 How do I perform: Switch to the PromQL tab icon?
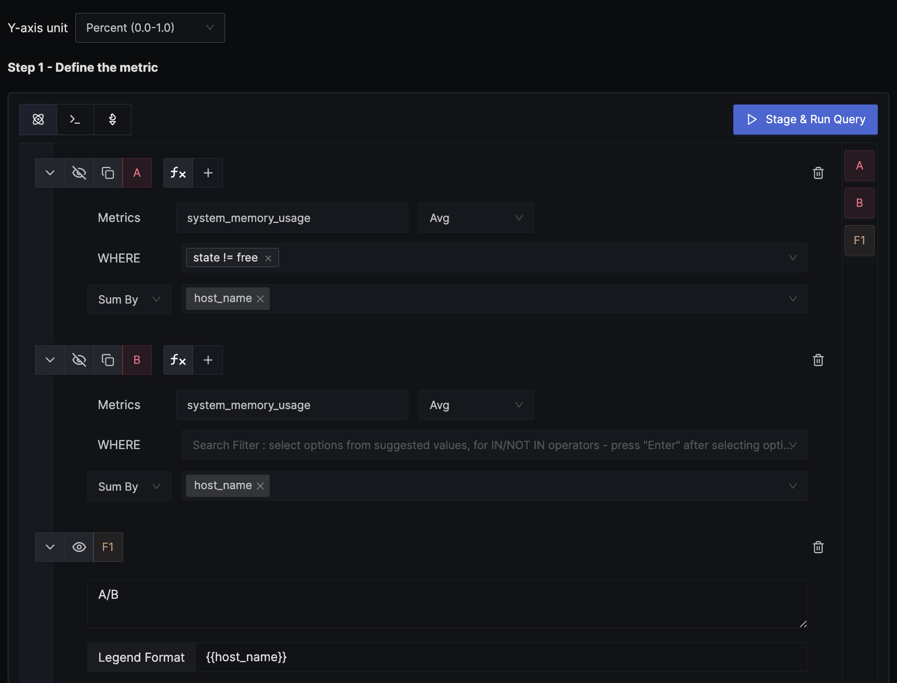coord(112,120)
